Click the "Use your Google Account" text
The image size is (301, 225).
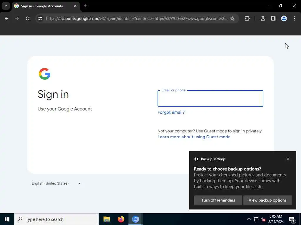click(65, 109)
